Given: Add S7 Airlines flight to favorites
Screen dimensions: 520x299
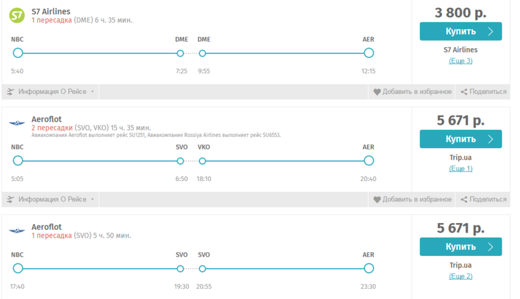Looking at the screenshot, I should pos(417,92).
